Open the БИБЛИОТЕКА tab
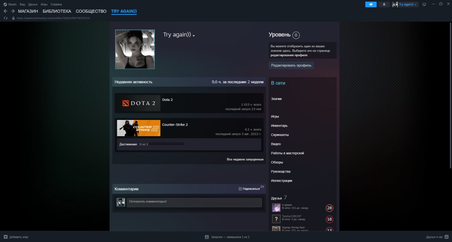Screen dimensions: 452x242 (57, 11)
